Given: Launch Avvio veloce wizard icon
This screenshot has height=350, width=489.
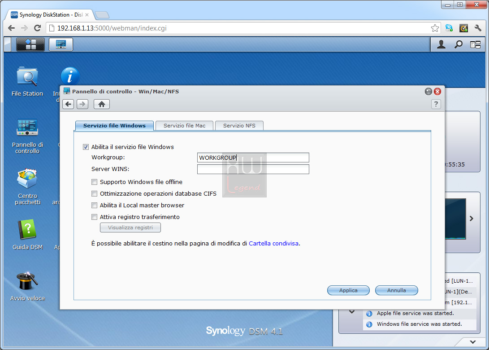Looking at the screenshot, I should click(x=27, y=286).
